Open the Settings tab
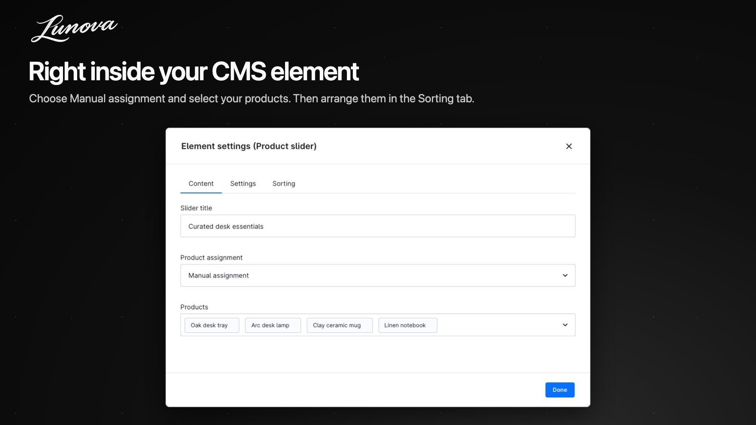756x425 pixels. point(243,183)
